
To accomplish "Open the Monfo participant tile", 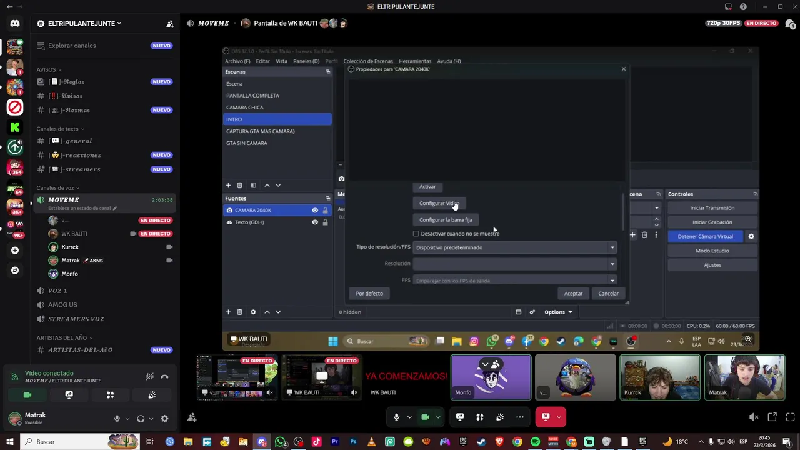I will point(491,377).
